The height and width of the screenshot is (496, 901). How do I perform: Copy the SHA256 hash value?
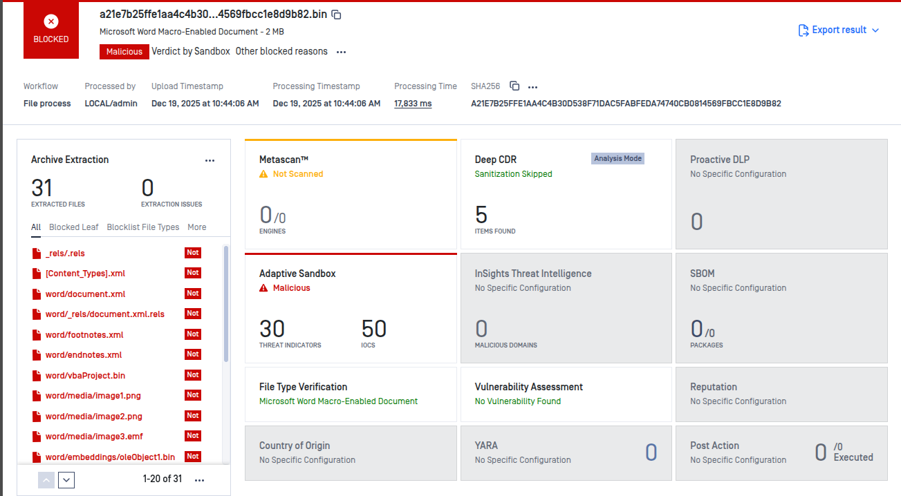click(x=514, y=86)
